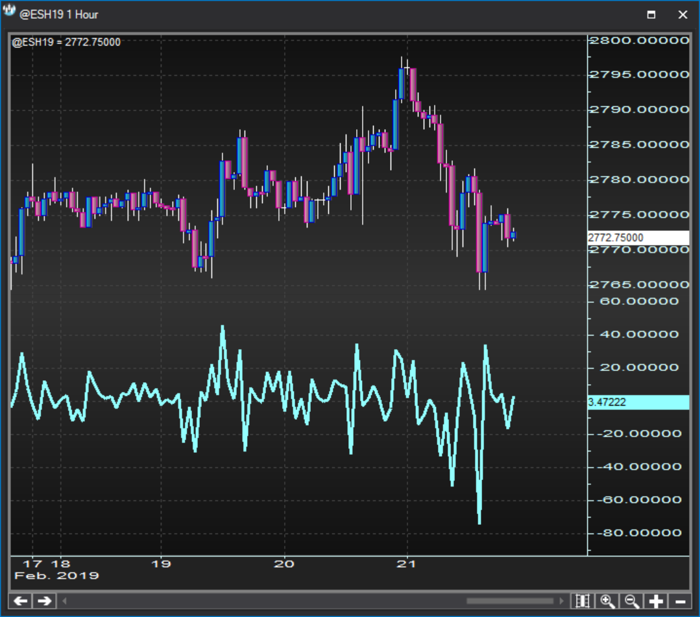700x617 pixels.
Task: Click the date label 19 on time axis
Action: pos(161,564)
